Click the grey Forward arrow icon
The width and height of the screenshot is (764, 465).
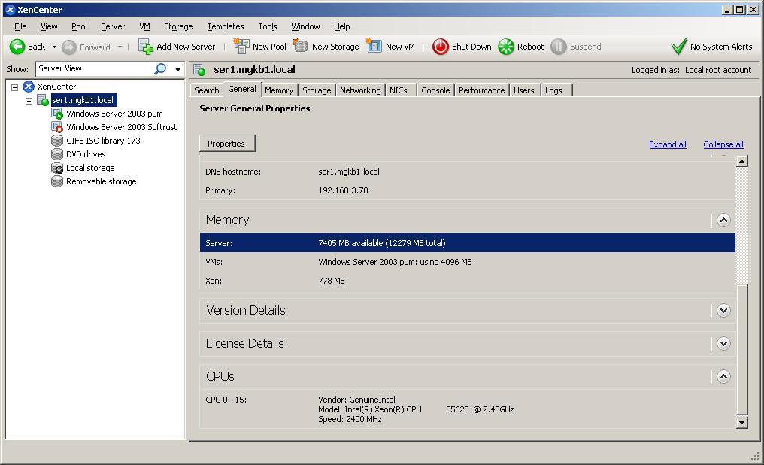pyautogui.click(x=69, y=47)
